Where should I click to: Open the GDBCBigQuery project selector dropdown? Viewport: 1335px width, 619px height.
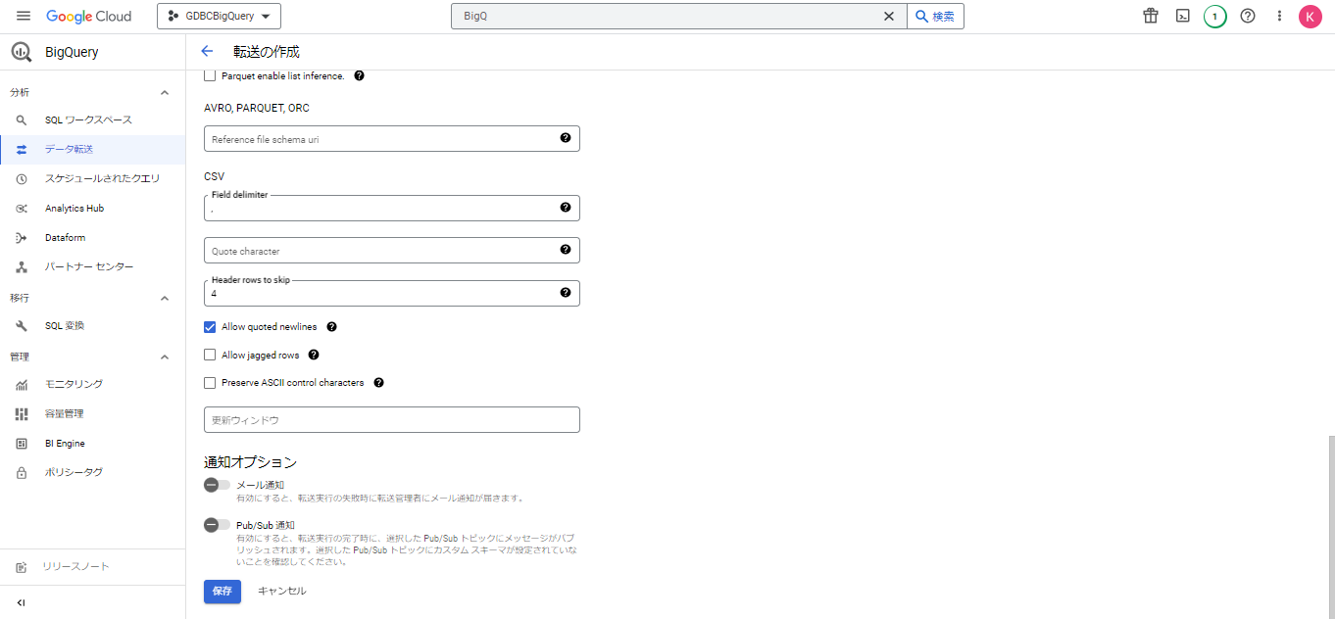[x=219, y=16]
